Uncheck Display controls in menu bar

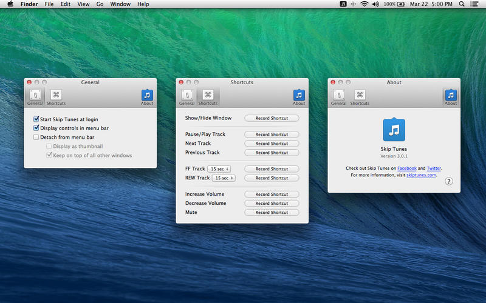36,128
